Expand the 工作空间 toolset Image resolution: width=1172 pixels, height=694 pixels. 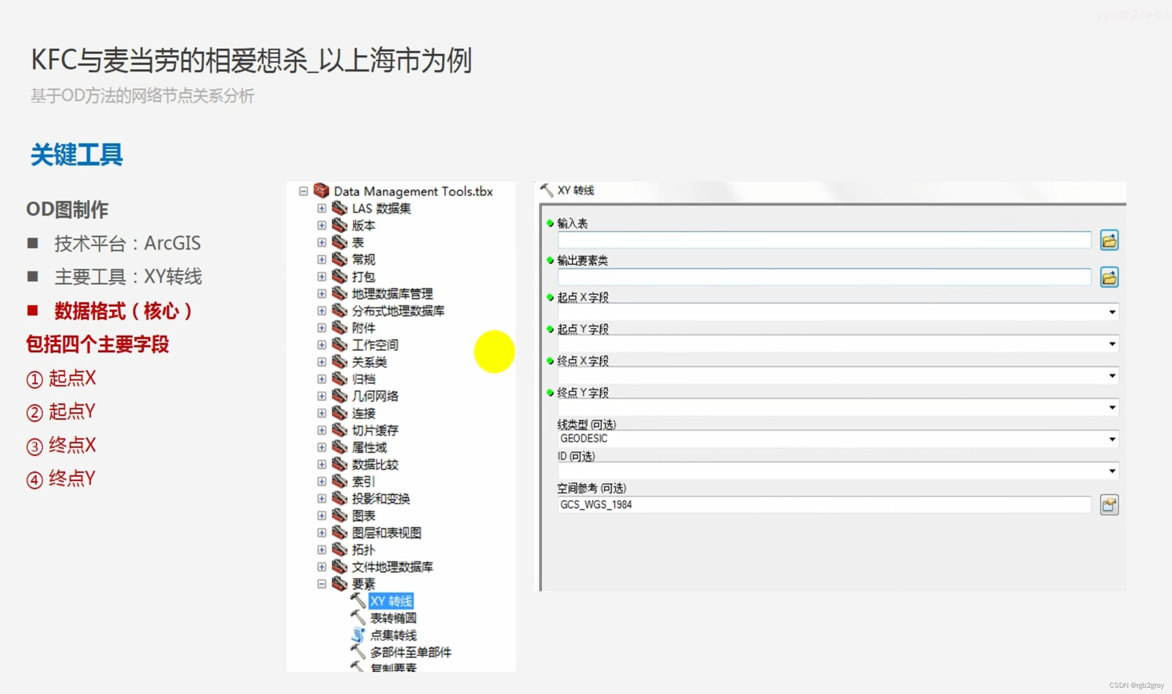click(322, 345)
